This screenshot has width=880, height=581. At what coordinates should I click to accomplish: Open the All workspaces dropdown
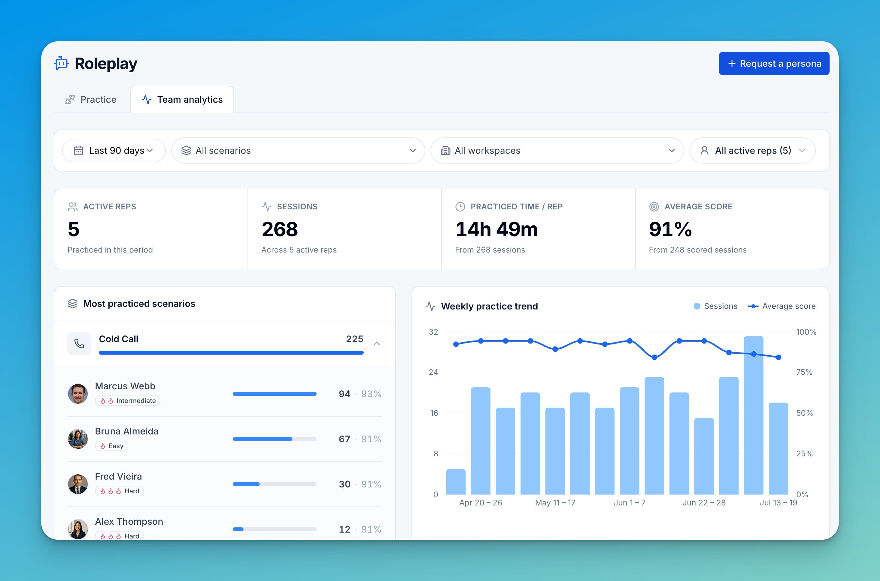pos(557,150)
